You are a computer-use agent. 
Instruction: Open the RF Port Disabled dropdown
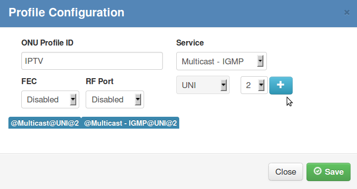(115, 99)
